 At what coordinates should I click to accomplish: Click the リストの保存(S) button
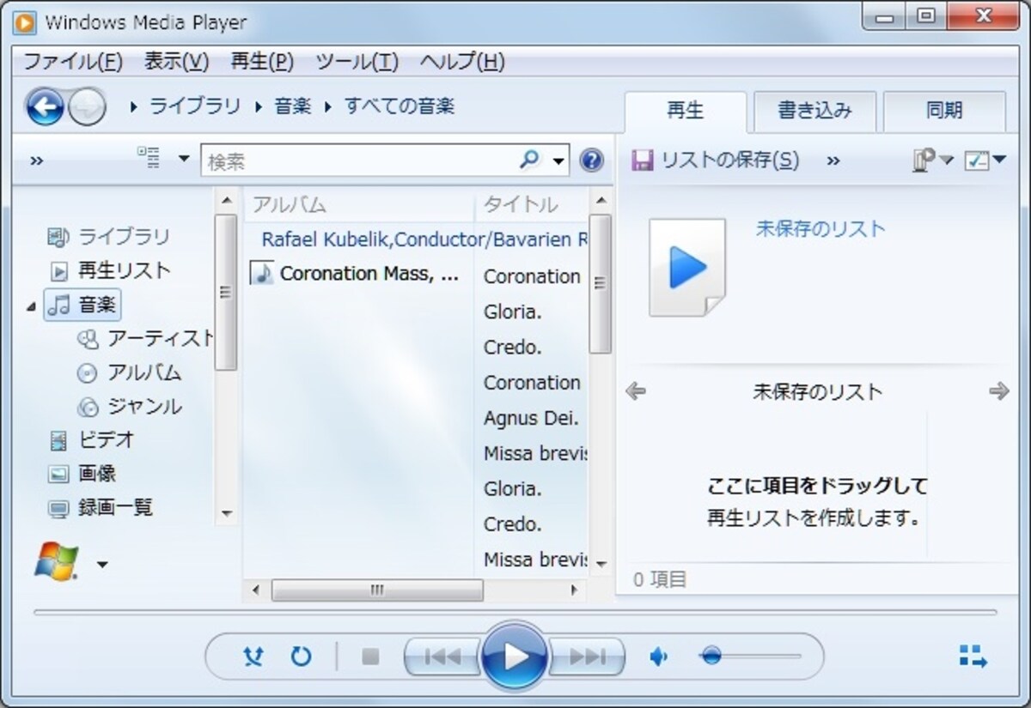click(716, 160)
